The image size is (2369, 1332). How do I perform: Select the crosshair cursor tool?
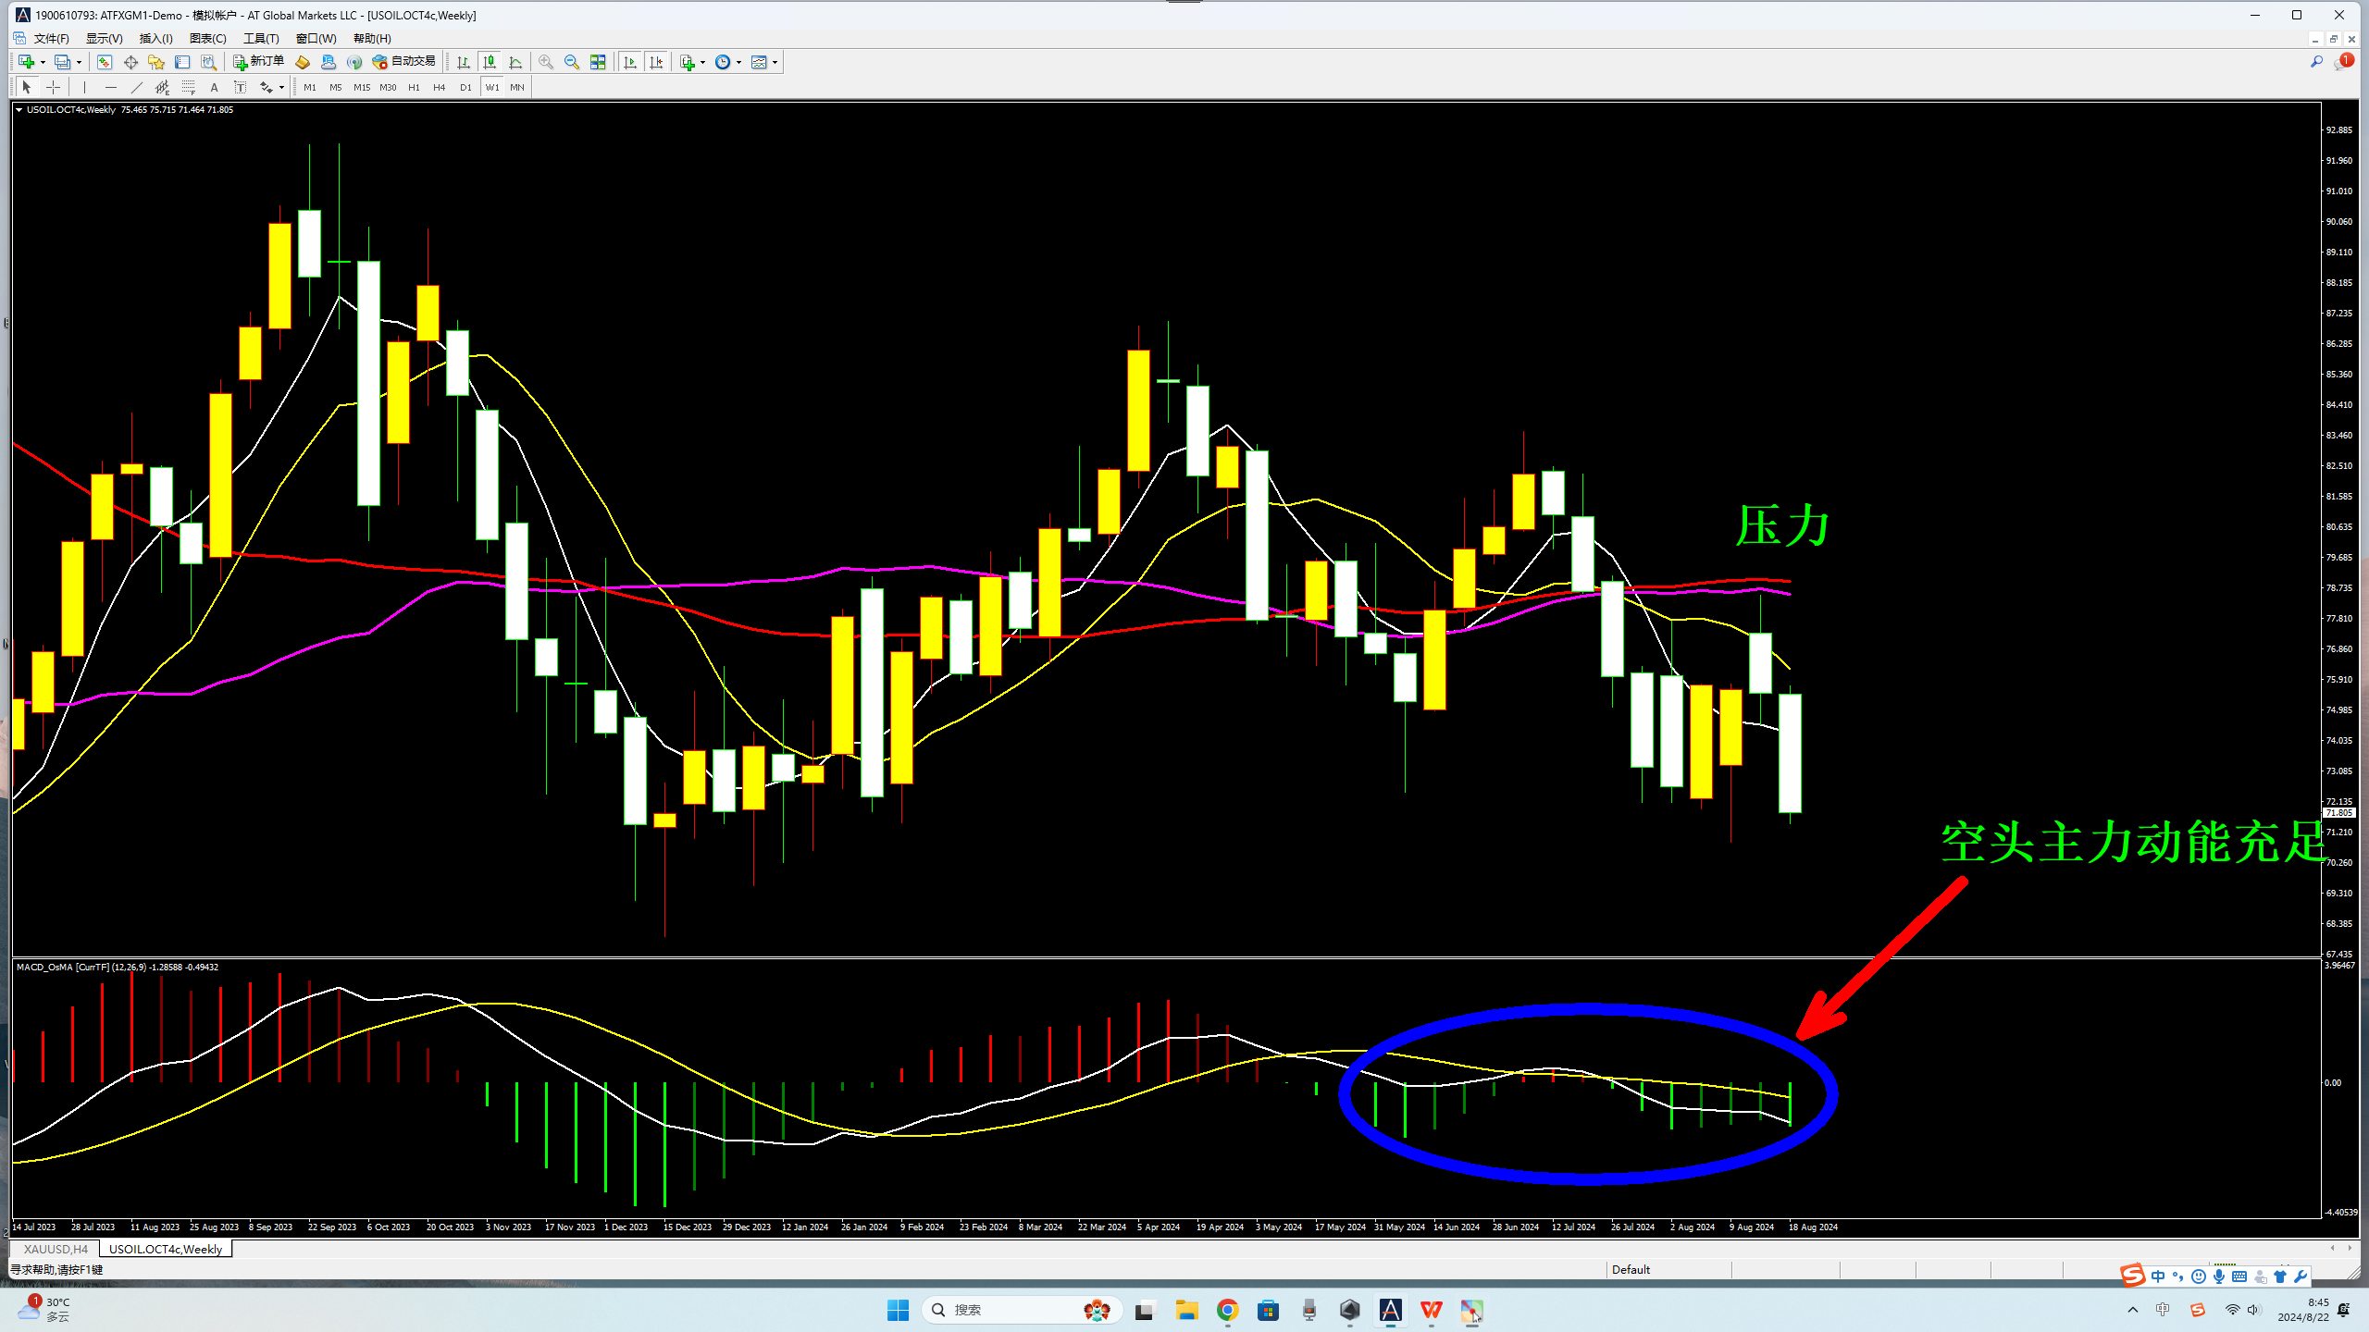click(x=54, y=87)
